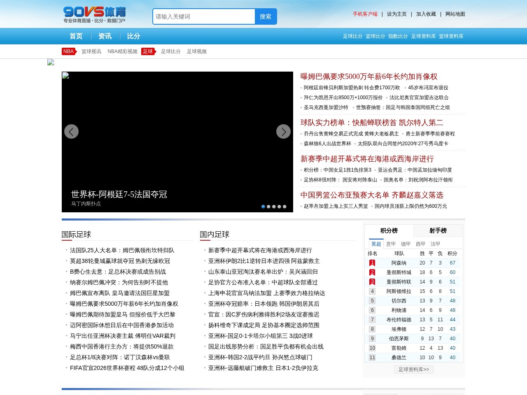Click the rank 1 red badge beside 阿森纳
Image resolution: width=527 pixels, height=395 pixels.
(372, 263)
